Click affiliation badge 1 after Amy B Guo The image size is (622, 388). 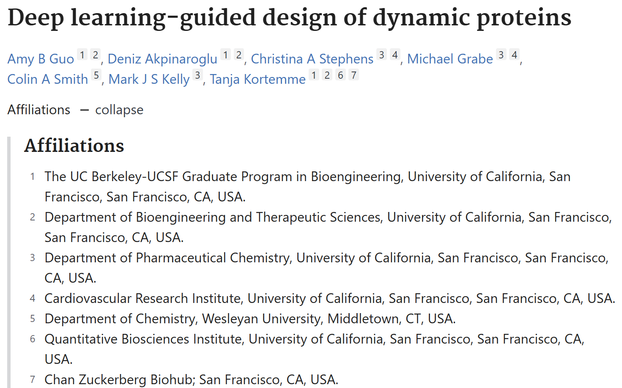pos(82,55)
